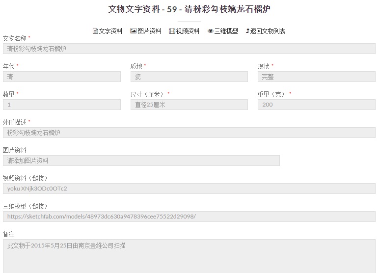This screenshot has height=273, width=380.
Task: Click the document icon beside 文字资料
Action: coord(95,31)
